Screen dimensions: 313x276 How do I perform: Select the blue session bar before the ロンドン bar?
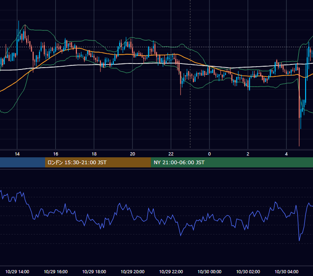[x=23, y=162]
